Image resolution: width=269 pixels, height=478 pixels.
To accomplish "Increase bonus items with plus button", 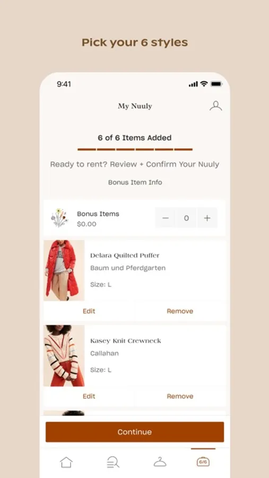I will click(207, 218).
